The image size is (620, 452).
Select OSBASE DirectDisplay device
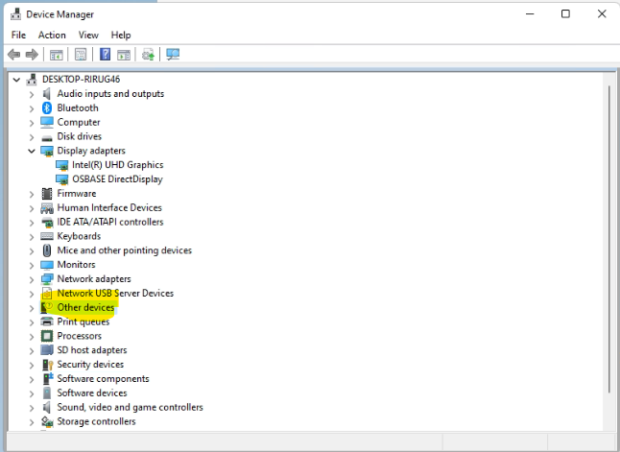coord(117,179)
